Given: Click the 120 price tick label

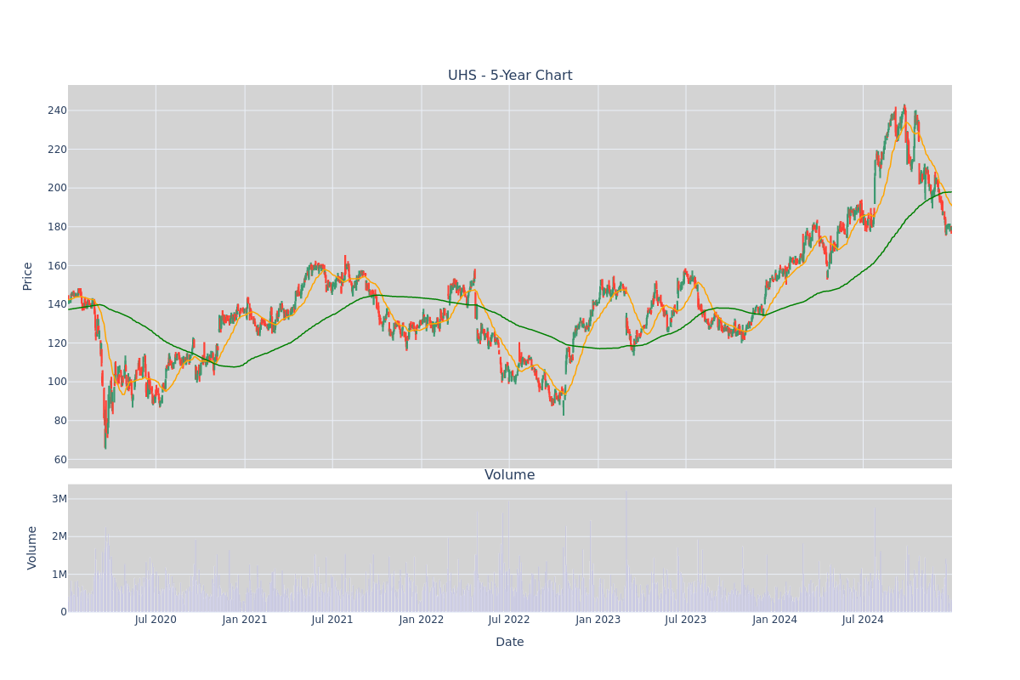Looking at the screenshot, I should point(57,343).
